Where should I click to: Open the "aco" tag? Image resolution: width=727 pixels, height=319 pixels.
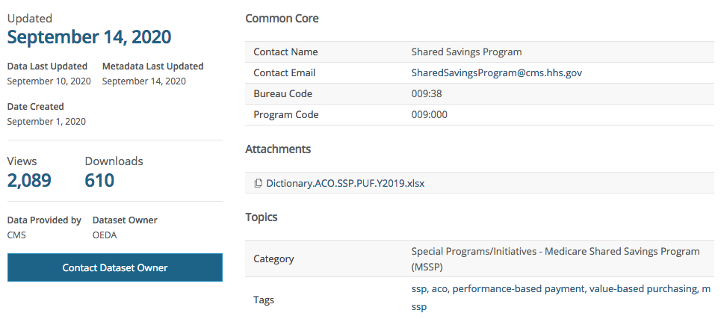[439, 288]
